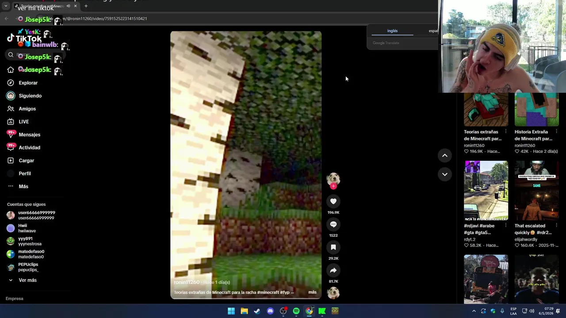Go to previous video with up chevron
This screenshot has width=566, height=318.
(445, 155)
